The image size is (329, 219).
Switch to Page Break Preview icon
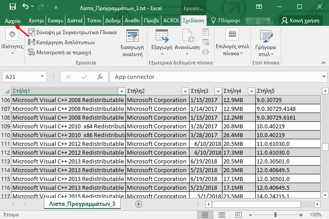point(238,215)
